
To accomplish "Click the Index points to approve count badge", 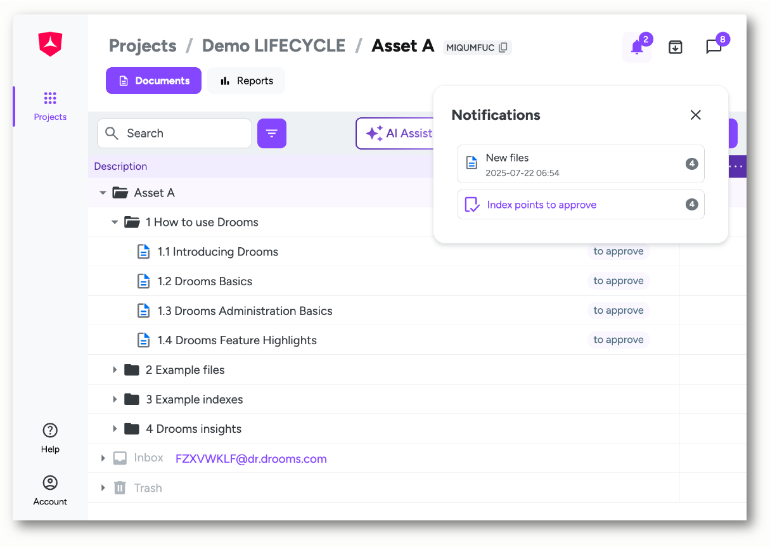I will click(x=691, y=204).
